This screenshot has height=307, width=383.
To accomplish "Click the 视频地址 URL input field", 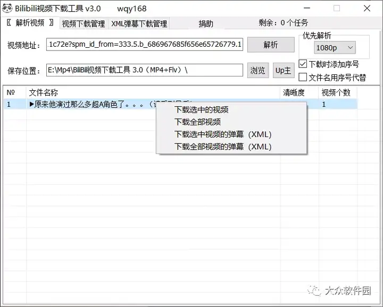I will tap(145, 44).
